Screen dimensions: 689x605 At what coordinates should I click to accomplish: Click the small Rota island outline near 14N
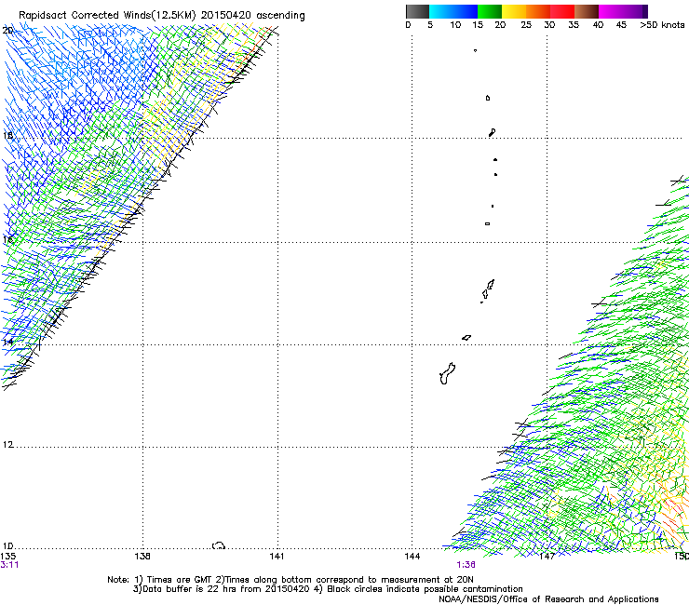pyautogui.click(x=466, y=338)
